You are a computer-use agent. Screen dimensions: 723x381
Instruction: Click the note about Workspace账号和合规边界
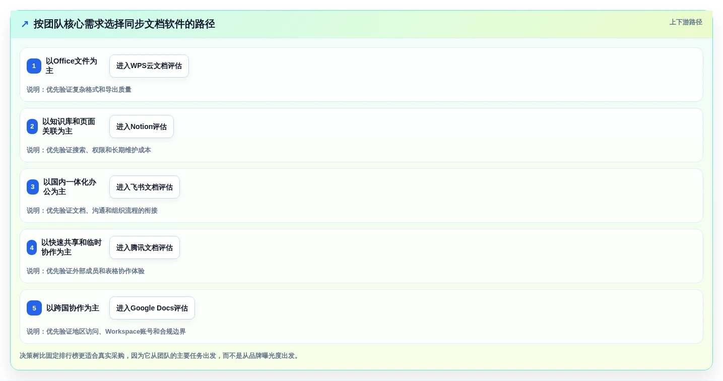tap(106, 332)
